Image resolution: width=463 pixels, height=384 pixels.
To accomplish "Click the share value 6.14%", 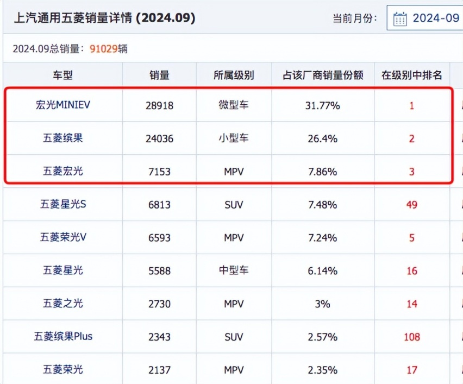I will [323, 271].
